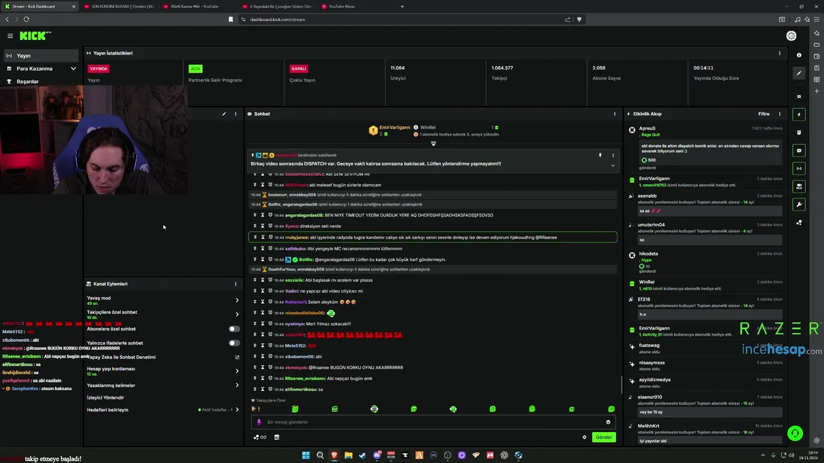This screenshot has width=824, height=463.
Task: Open Yasaklanmış kelimeler arrow
Action: click(237, 385)
